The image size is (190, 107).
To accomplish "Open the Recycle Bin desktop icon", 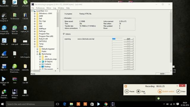I will tap(4, 3).
